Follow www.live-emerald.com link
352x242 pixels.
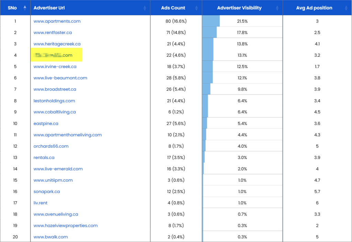click(58, 169)
